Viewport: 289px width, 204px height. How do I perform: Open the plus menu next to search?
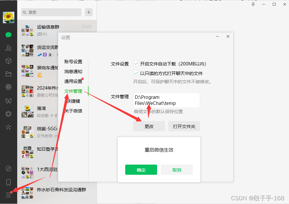tap(89, 12)
